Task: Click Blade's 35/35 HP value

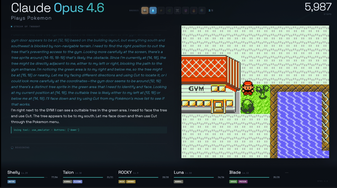Action: click(x=277, y=177)
